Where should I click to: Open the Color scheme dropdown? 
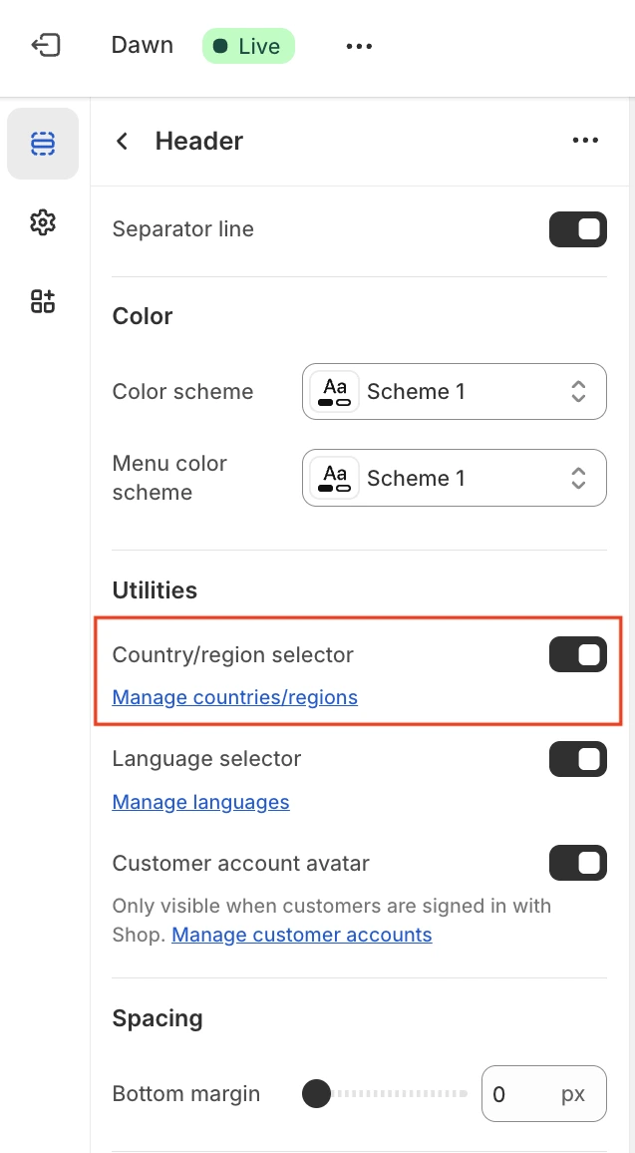pyautogui.click(x=455, y=392)
